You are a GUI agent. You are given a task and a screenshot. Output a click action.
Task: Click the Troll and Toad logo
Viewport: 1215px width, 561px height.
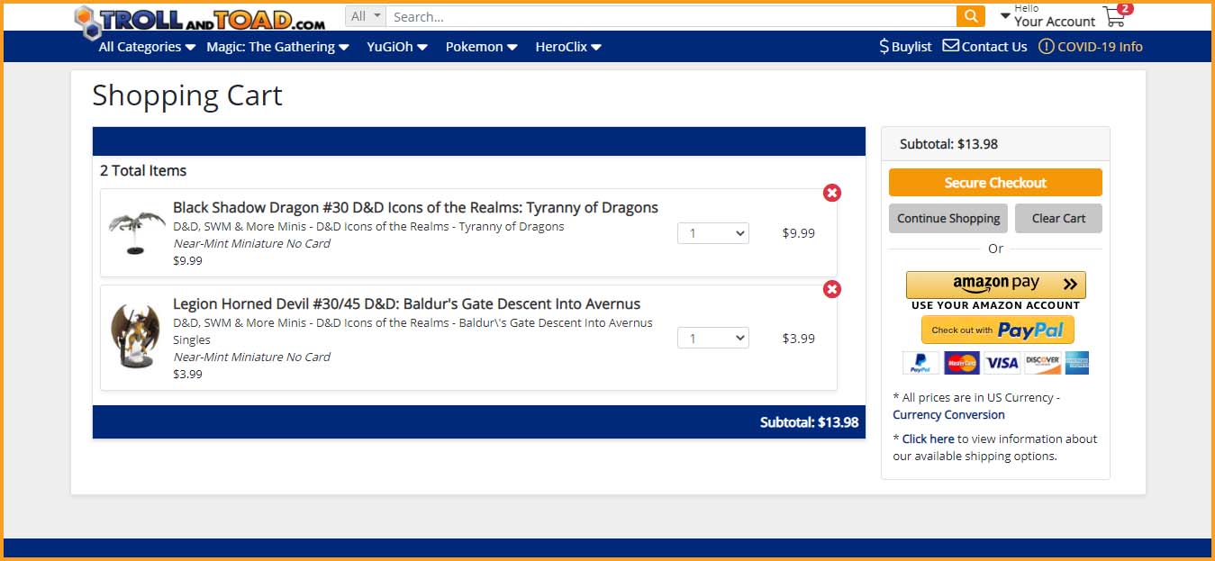click(x=199, y=21)
